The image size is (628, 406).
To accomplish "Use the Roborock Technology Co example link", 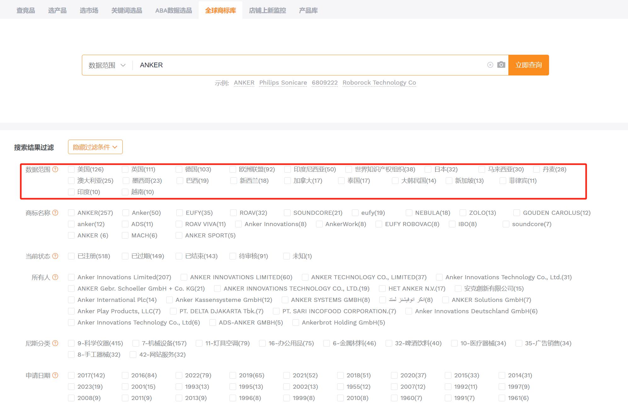I will (379, 83).
